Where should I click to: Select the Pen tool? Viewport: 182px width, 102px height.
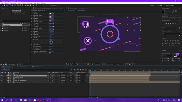pyautogui.click(x=20, y=5)
